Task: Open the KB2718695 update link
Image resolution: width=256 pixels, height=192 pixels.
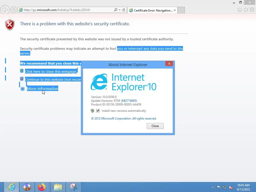Action: coord(129,101)
